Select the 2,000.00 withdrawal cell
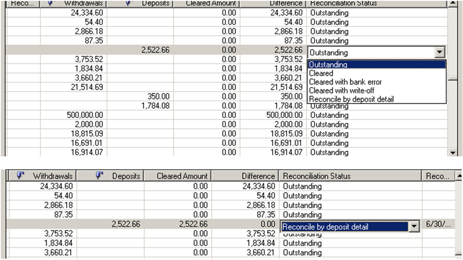463x260 pixels. 74,124
